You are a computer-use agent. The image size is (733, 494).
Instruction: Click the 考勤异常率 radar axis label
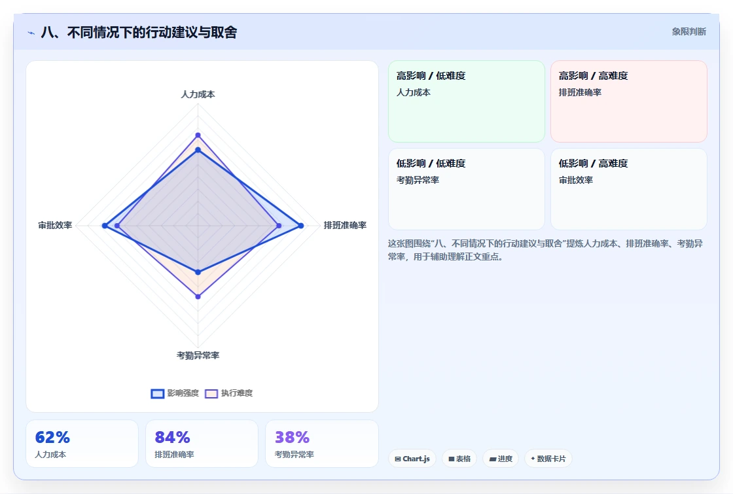(198, 356)
